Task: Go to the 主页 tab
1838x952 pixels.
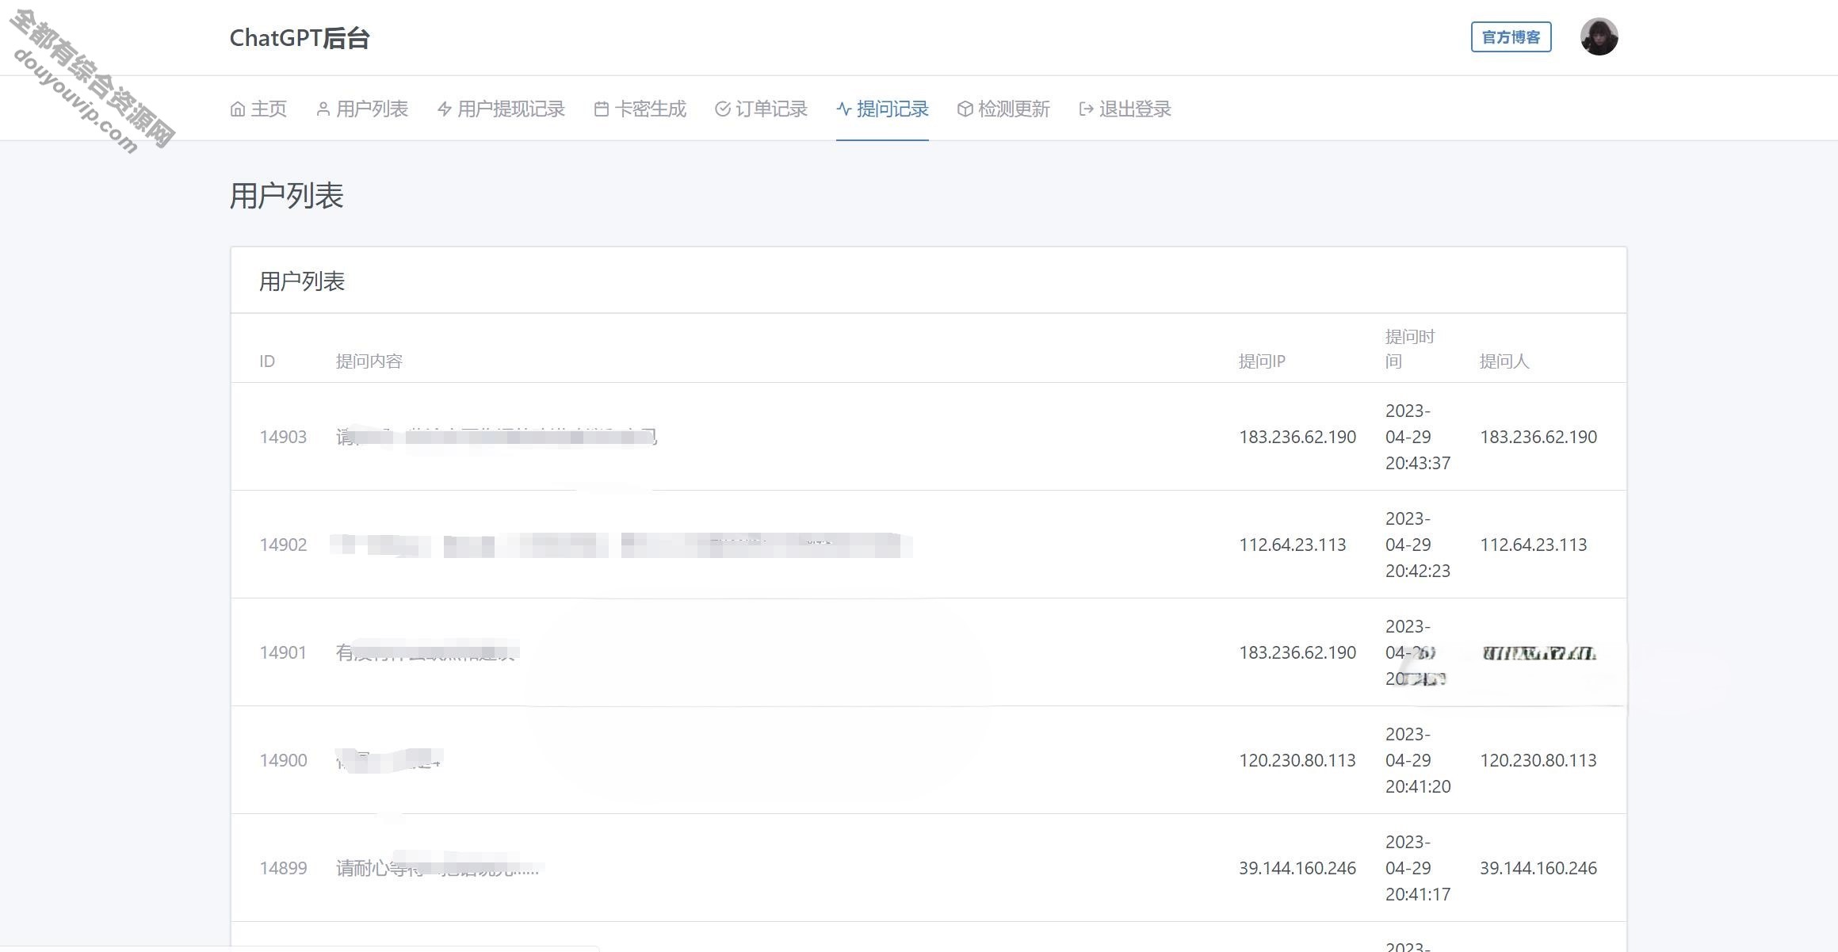Action: pyautogui.click(x=258, y=109)
